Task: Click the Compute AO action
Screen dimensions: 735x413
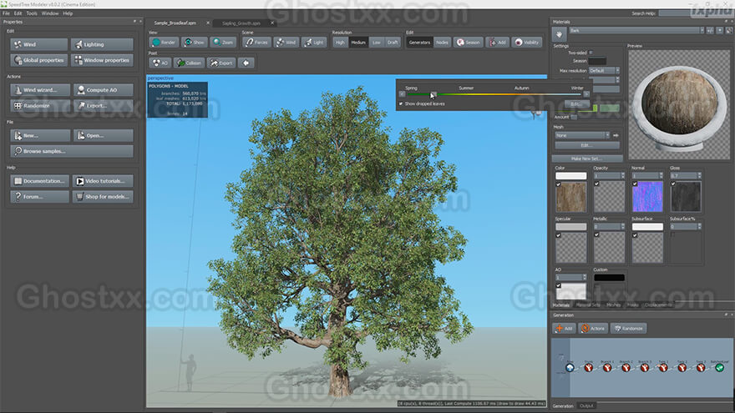Action: 103,90
